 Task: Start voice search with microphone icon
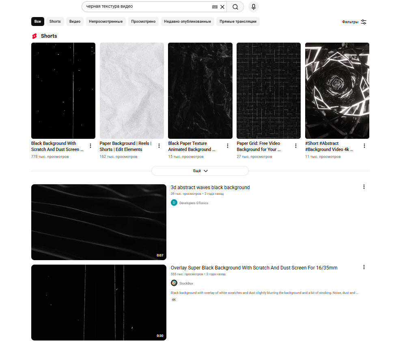253,7
